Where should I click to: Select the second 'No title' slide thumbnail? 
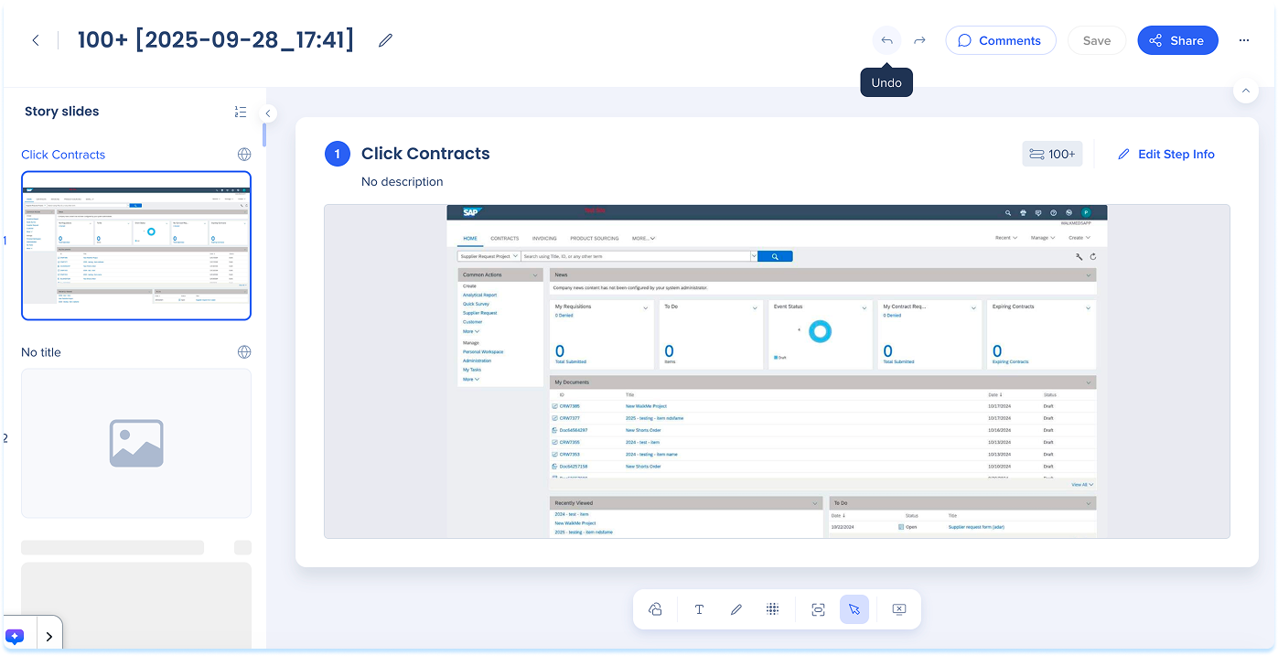pyautogui.click(x=136, y=443)
